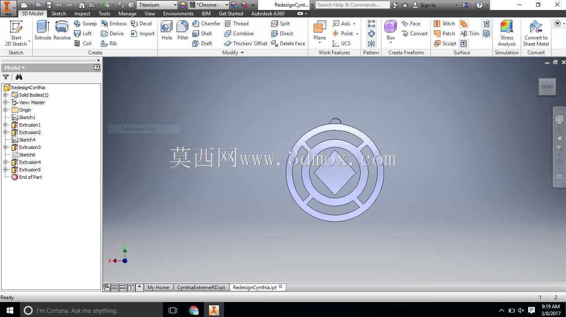Screen dimensions: 566x317
Task: Select the Patch surface tool
Action: point(444,34)
